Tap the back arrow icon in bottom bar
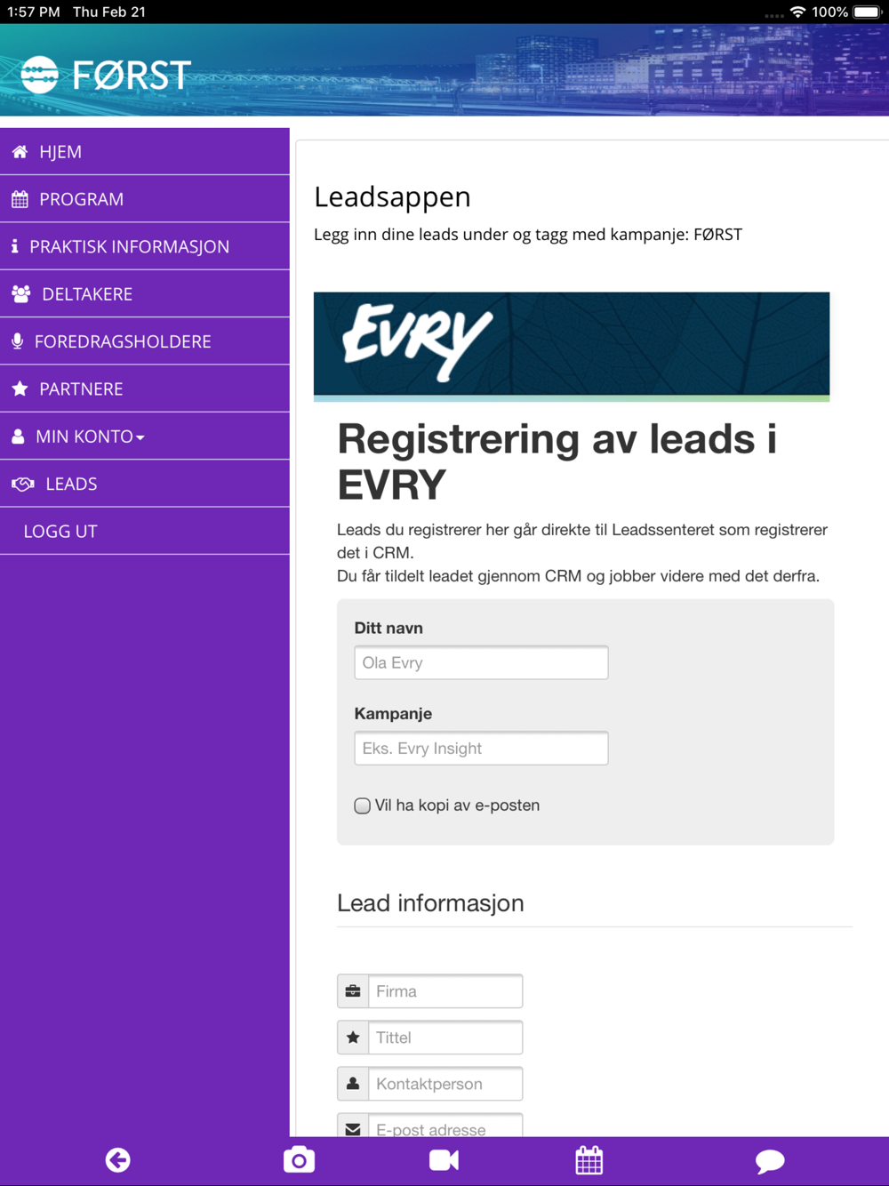This screenshot has width=889, height=1186. (x=117, y=1160)
